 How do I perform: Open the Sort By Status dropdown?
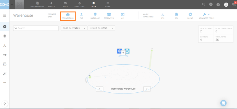pos(74,28)
